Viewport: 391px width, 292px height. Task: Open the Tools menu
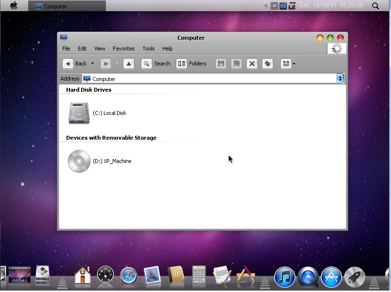pyautogui.click(x=149, y=49)
